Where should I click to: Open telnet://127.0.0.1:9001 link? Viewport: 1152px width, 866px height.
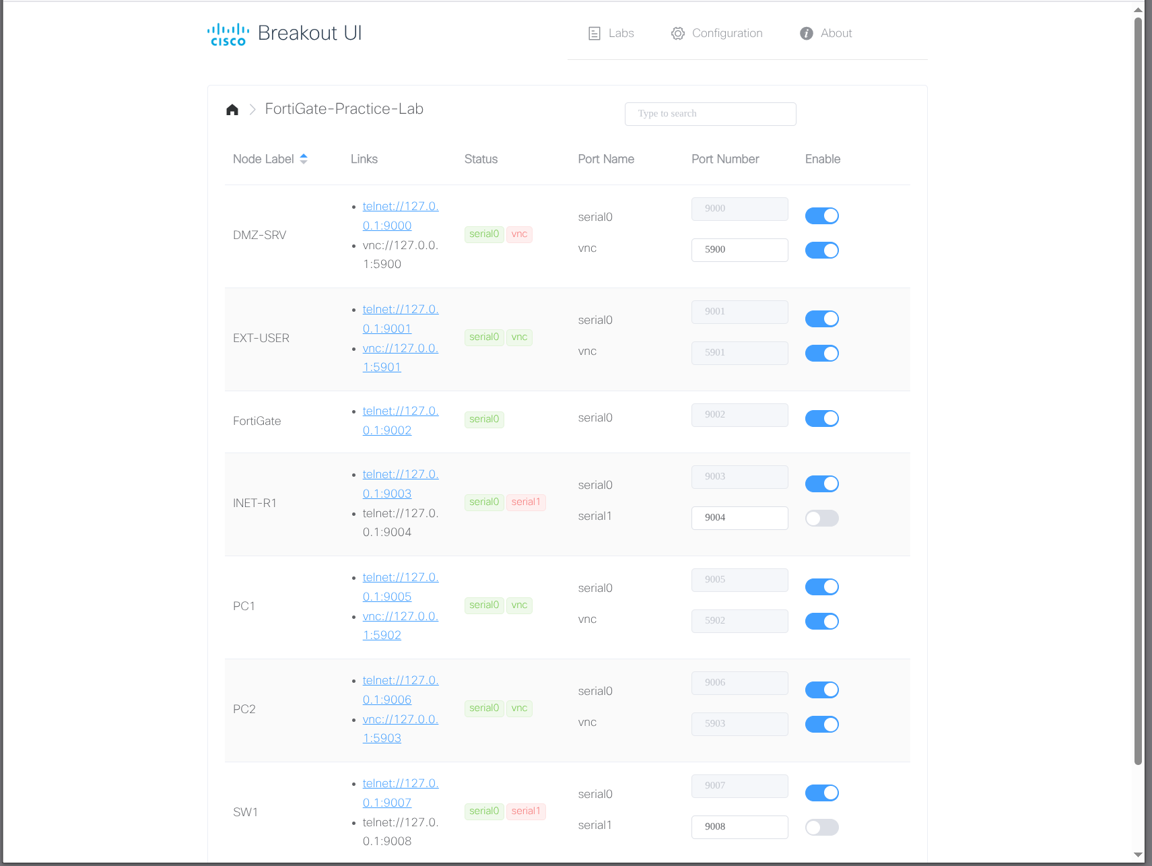pyautogui.click(x=401, y=319)
